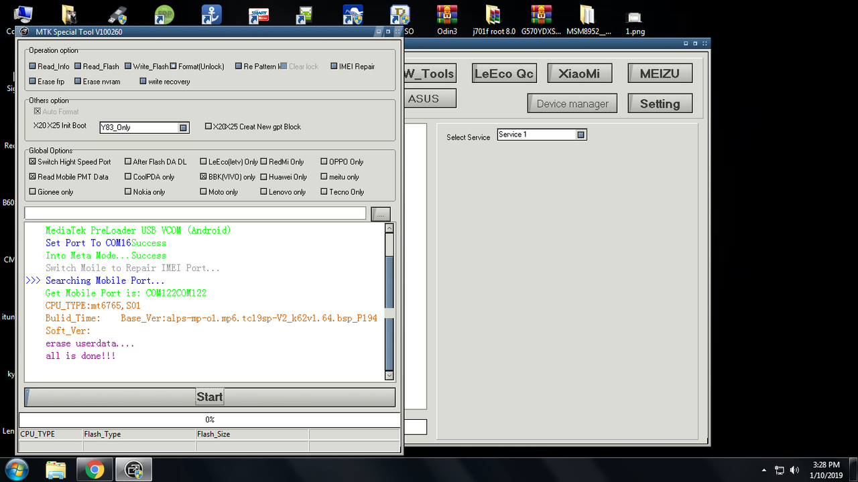Screen dimensions: 858x482
Task: Switch to MTK tool taskbar icon
Action: pyautogui.click(x=133, y=470)
